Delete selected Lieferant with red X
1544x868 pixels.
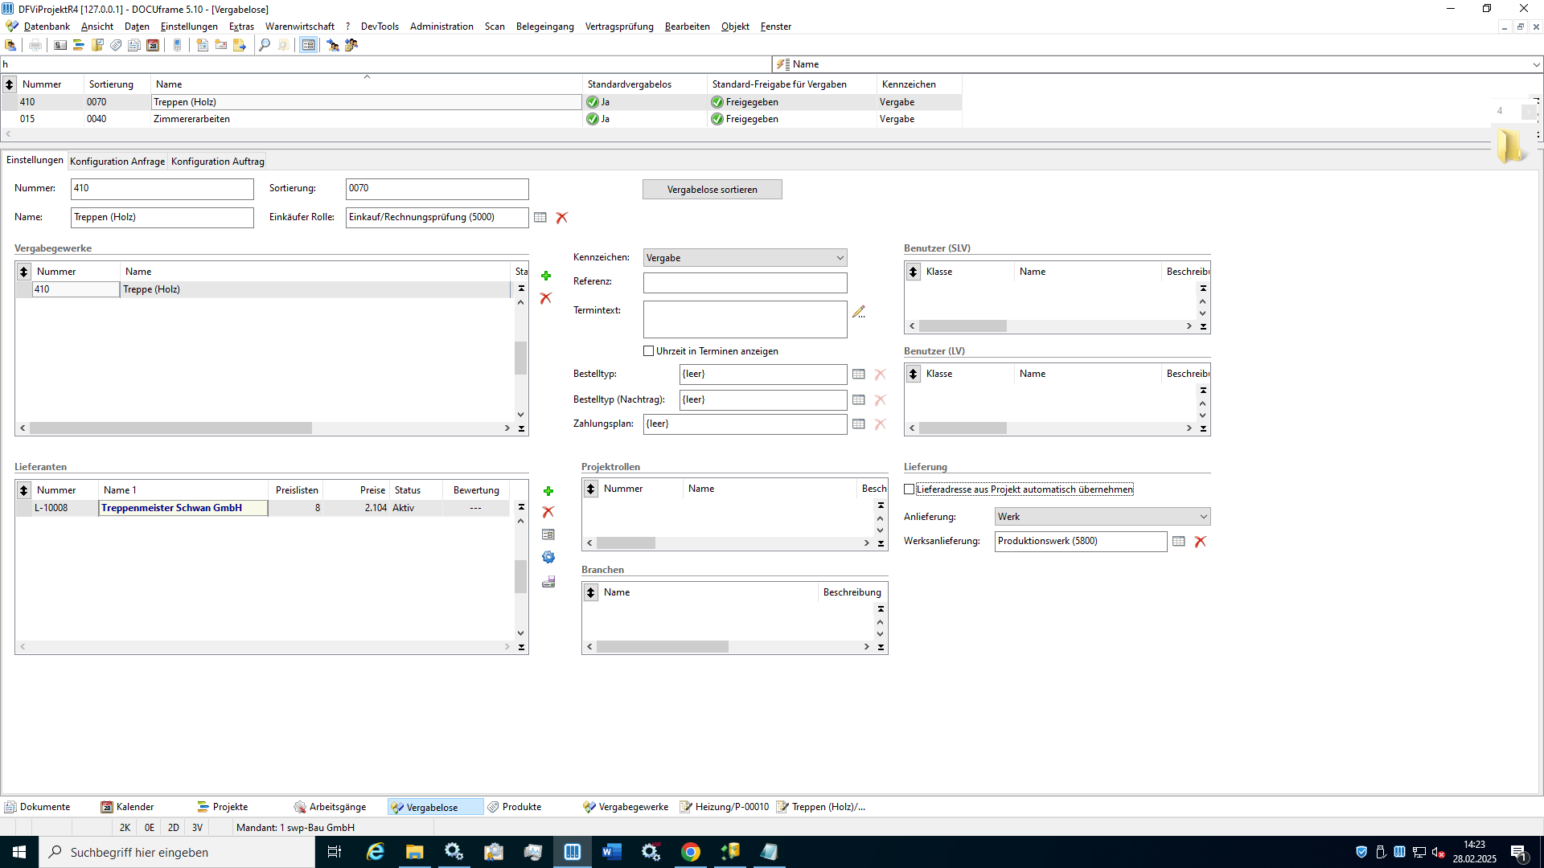pos(548,512)
